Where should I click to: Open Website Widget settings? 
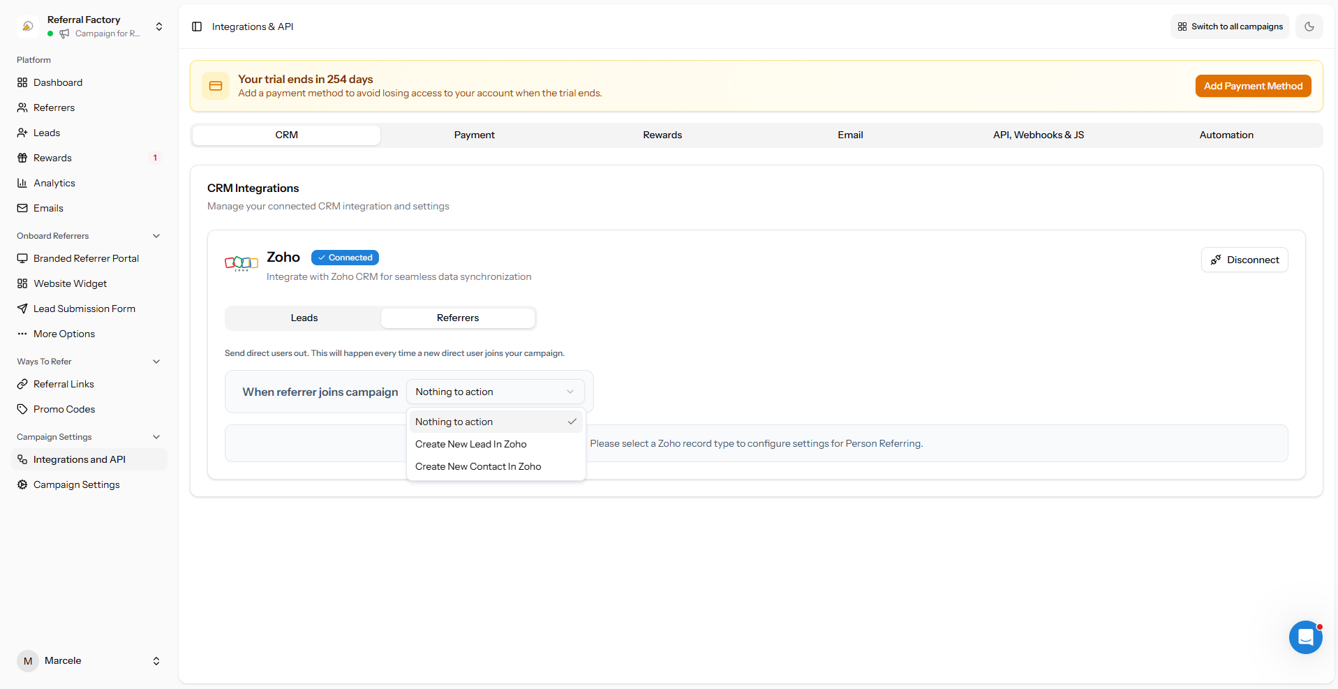[x=89, y=283]
